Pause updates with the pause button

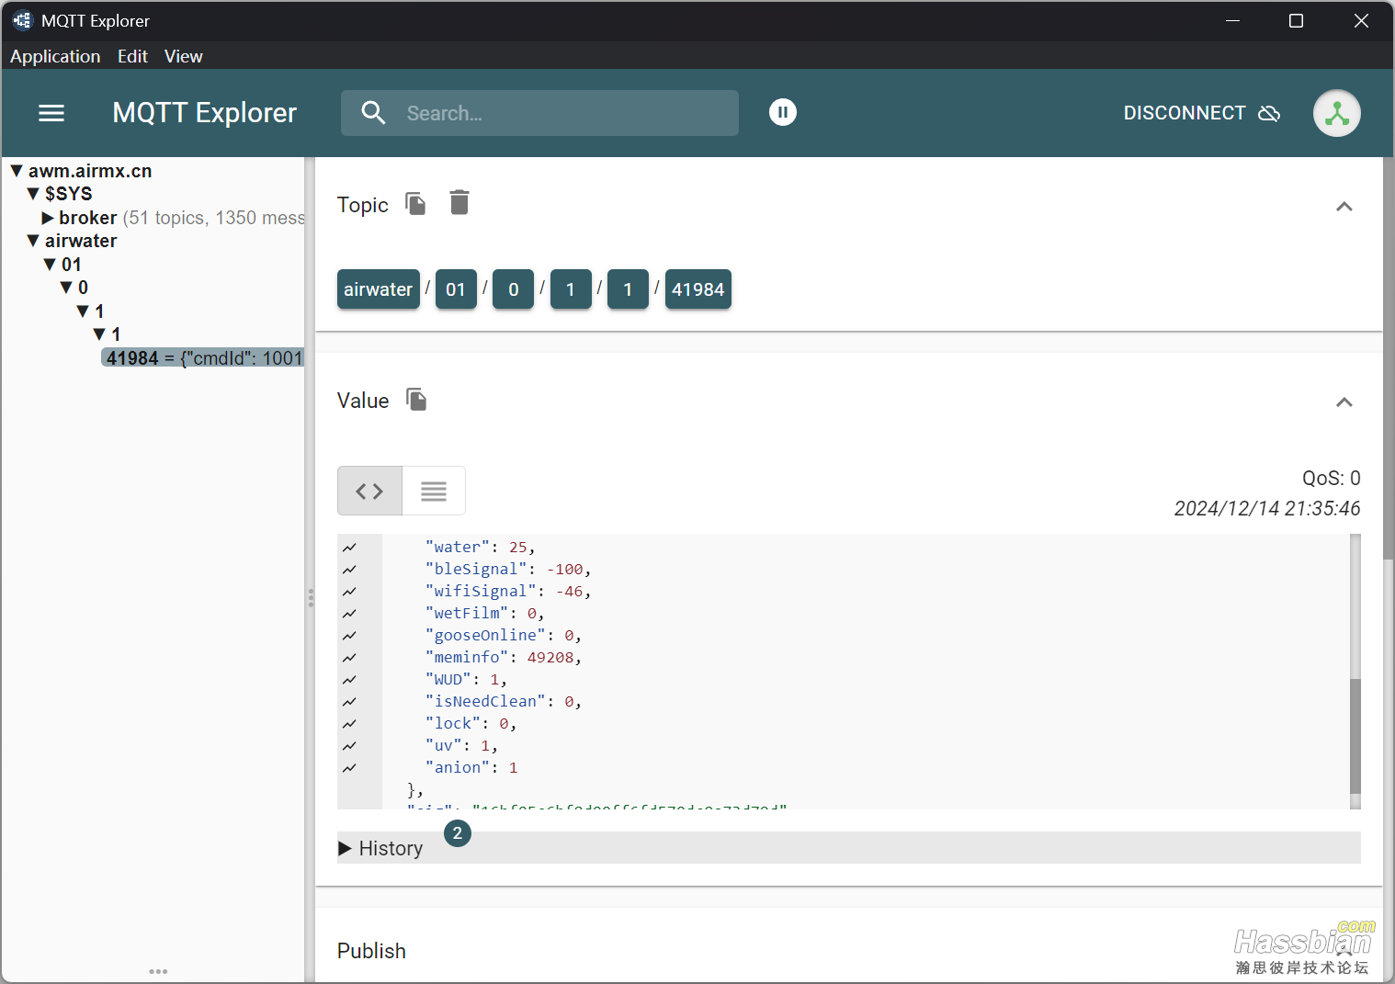pyautogui.click(x=783, y=112)
